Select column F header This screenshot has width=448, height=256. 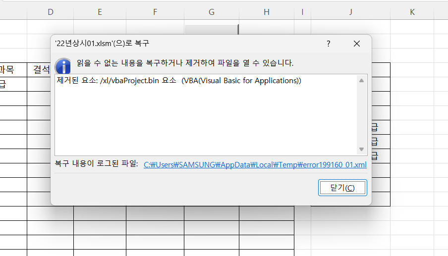[x=155, y=12]
